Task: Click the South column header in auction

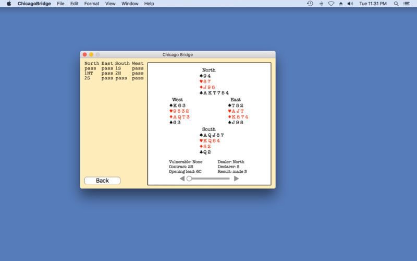Action: click(x=122, y=63)
